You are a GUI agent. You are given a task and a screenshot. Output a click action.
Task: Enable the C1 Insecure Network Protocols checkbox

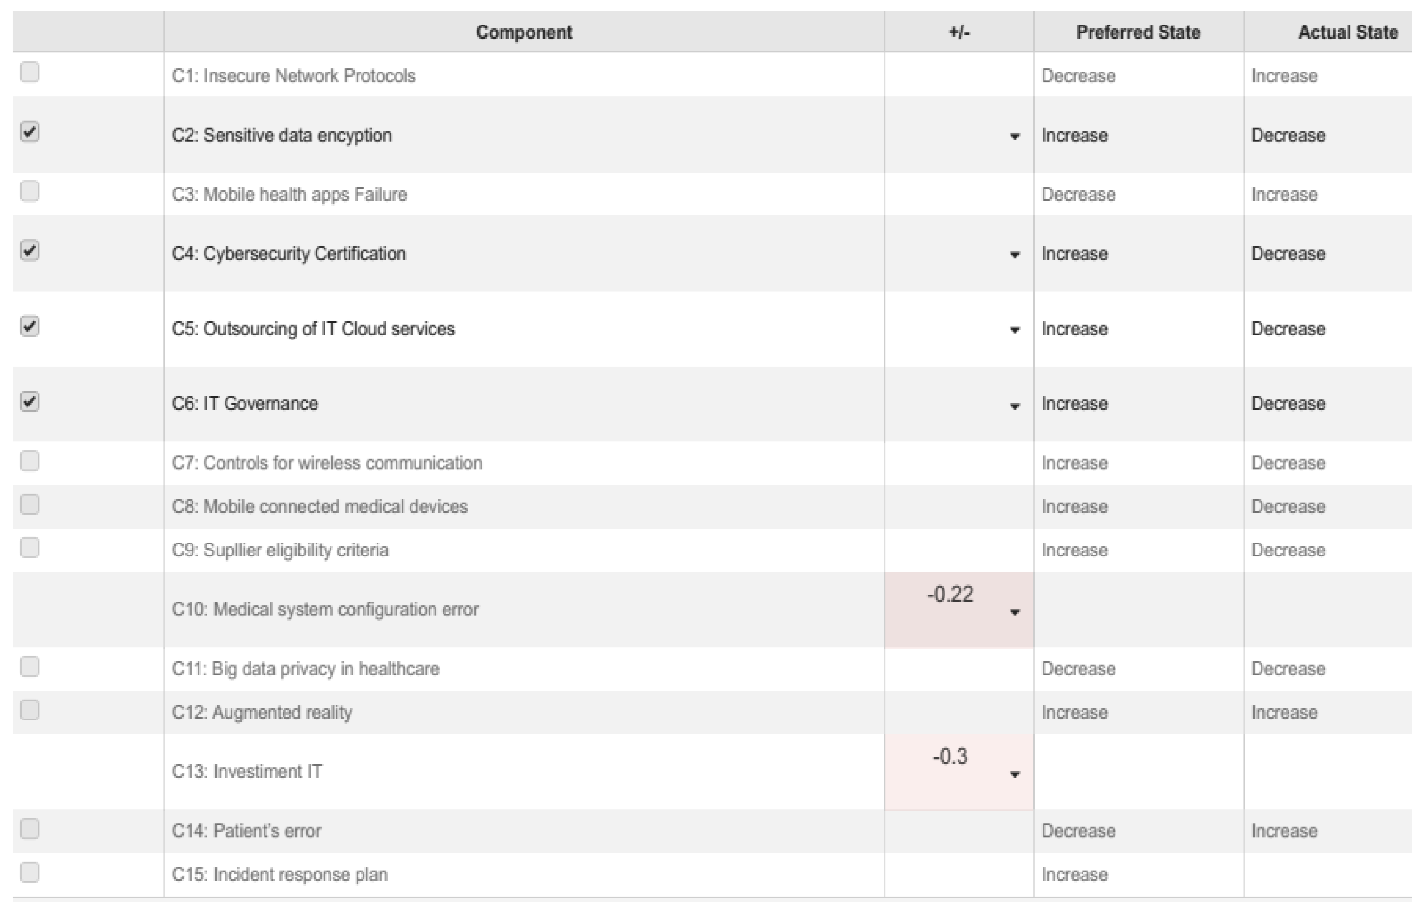tap(30, 72)
